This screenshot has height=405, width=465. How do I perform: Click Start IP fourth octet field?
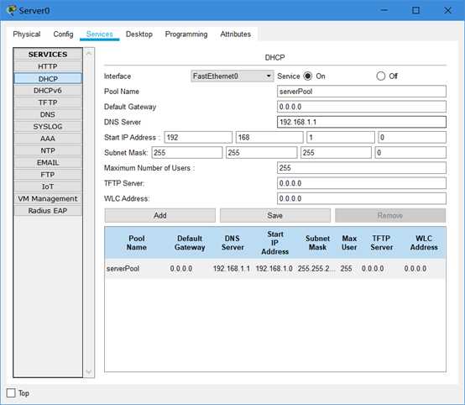(x=412, y=138)
